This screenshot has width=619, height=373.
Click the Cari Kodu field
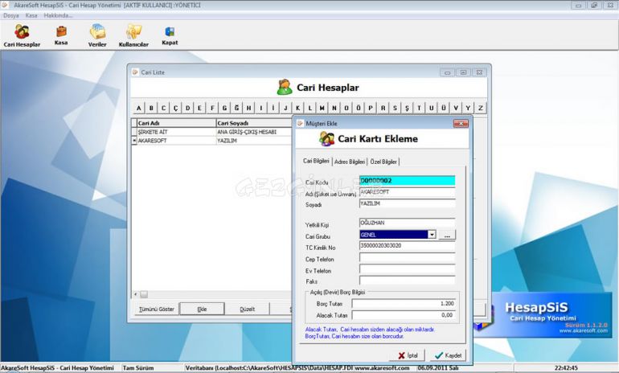[407, 181]
